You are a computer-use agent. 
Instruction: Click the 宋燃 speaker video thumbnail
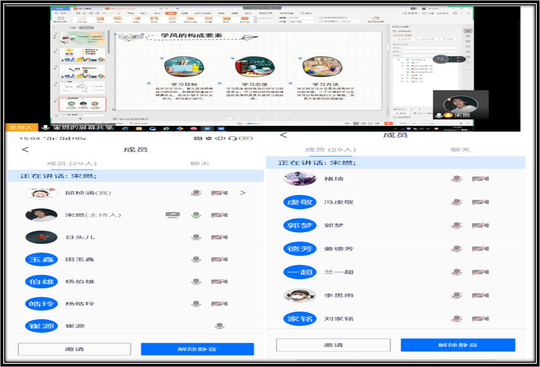460,104
